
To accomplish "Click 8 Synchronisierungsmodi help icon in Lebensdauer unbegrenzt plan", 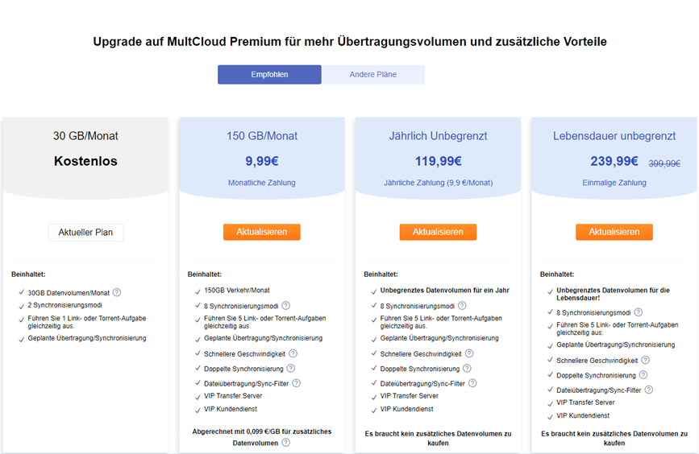I will [639, 312].
